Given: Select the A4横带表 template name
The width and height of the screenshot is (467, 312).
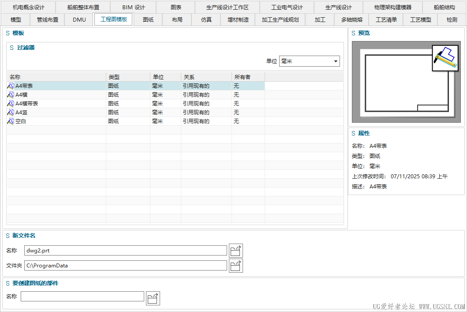Looking at the screenshot, I should coord(27,103).
